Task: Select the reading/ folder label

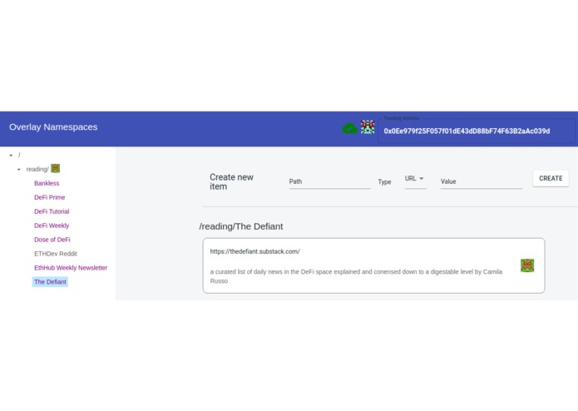Action: click(37, 169)
